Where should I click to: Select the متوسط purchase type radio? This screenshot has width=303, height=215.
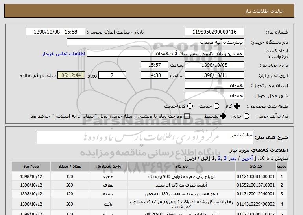coord(223,116)
